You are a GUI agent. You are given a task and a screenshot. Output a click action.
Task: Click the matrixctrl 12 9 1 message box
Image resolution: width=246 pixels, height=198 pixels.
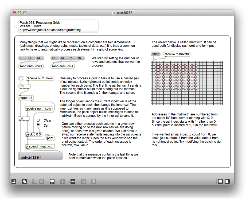tap(40, 156)
